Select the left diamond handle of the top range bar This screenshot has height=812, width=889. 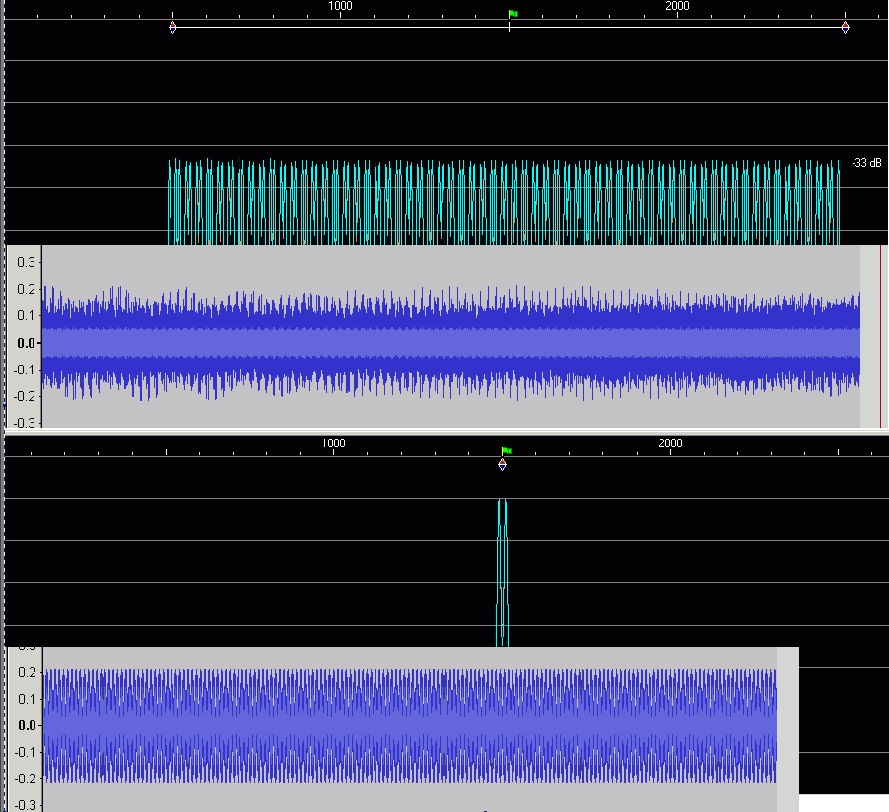172,28
